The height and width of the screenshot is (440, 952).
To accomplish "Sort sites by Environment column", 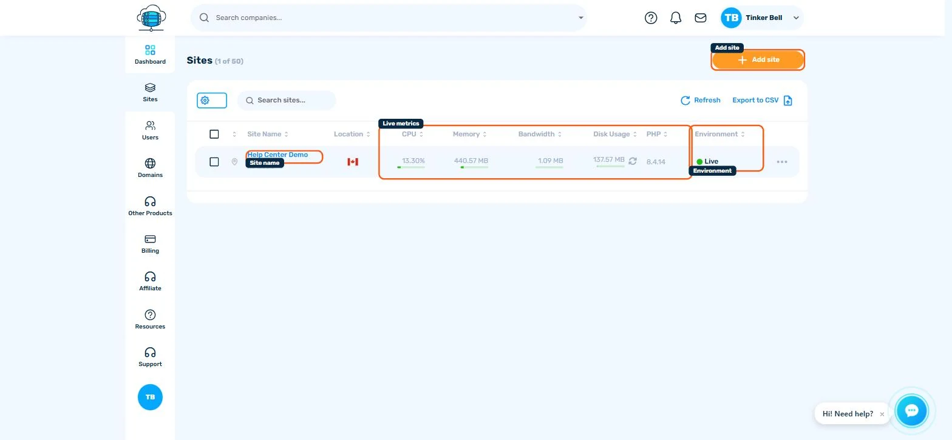I will 720,134.
